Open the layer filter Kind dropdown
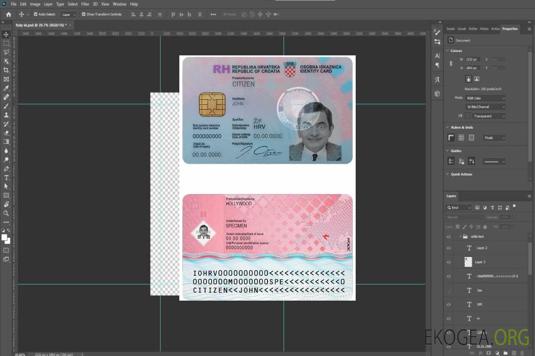Screen dimensions: 535x356 click(459, 208)
